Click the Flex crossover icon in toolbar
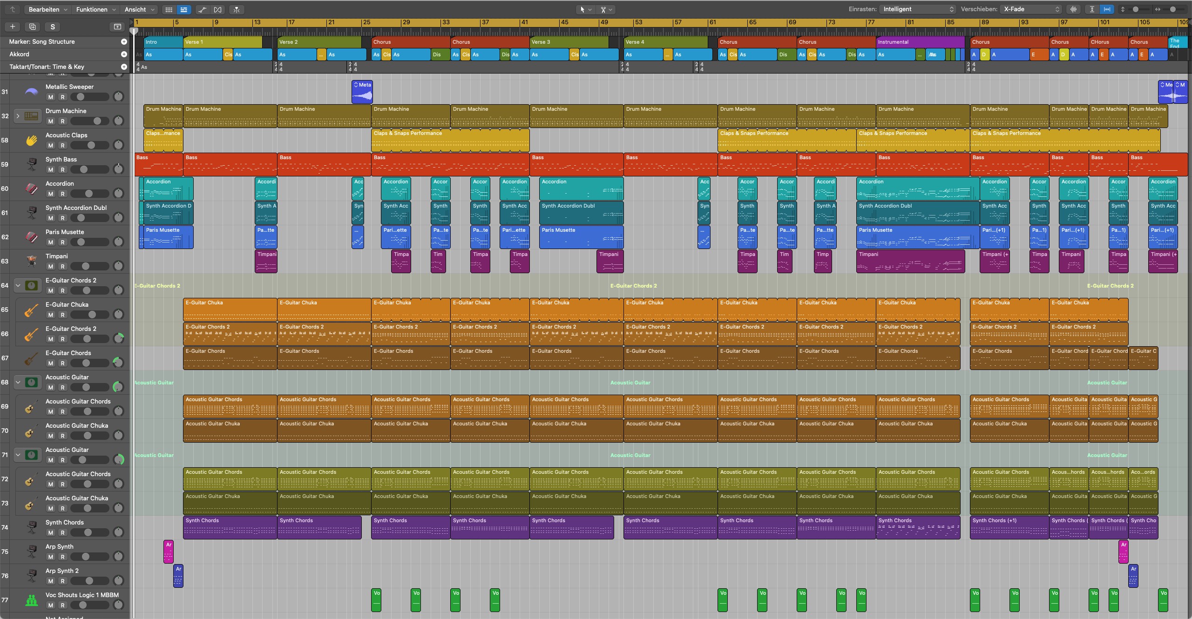Screen dimensions: 1192x619 click(x=217, y=9)
